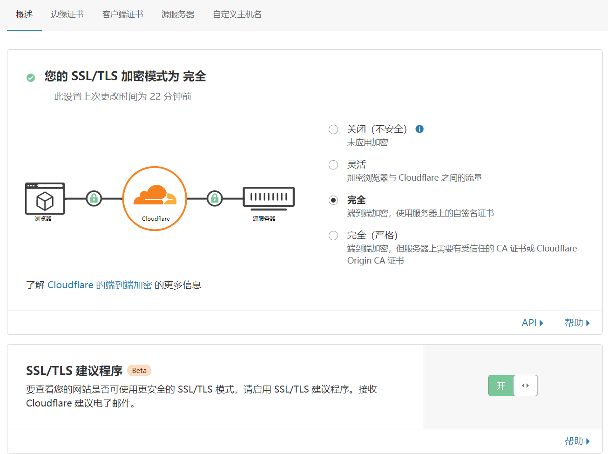Click the SSL/TLS 建议程序 heading
608x454 pixels.
coord(74,371)
